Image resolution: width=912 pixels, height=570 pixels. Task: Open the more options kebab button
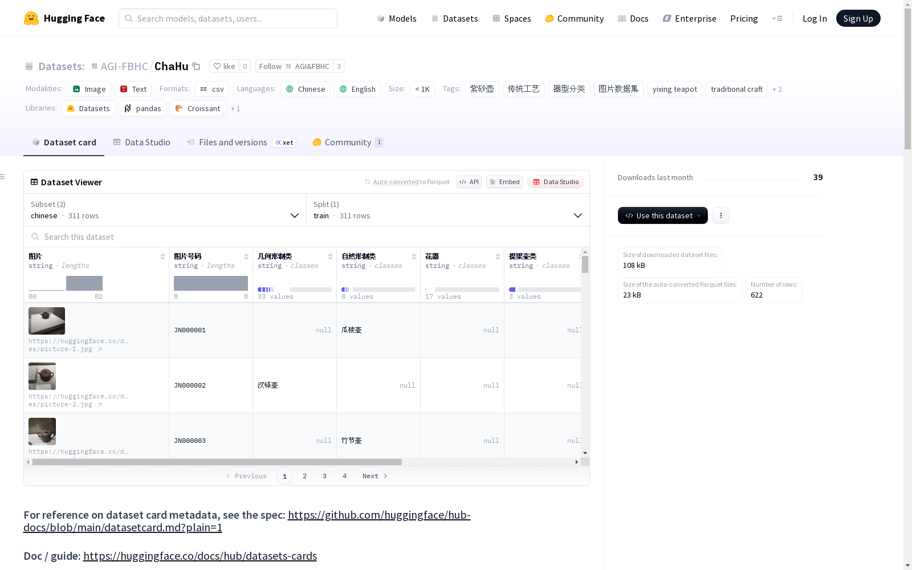pos(721,215)
